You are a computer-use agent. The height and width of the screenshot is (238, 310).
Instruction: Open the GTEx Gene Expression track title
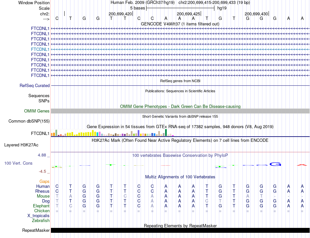click(x=180, y=126)
